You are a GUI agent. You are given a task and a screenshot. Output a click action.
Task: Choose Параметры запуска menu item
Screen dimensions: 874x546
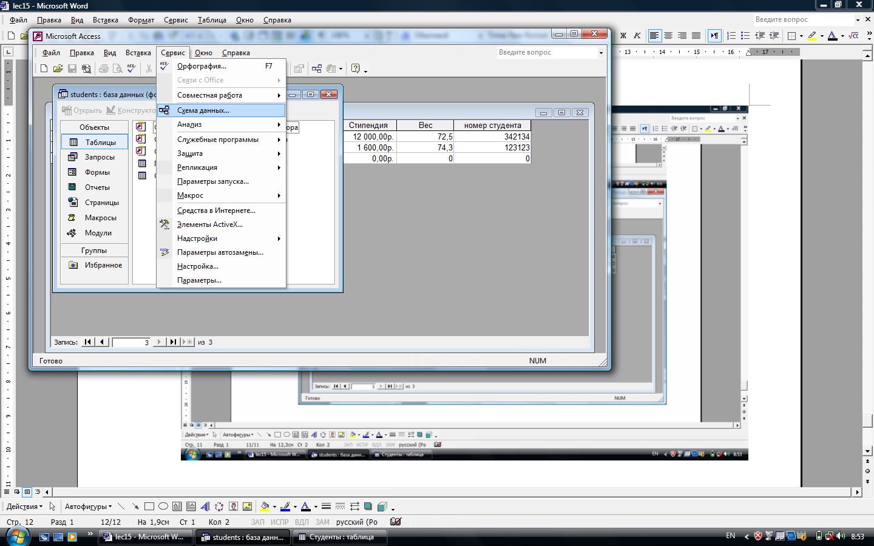(221, 181)
